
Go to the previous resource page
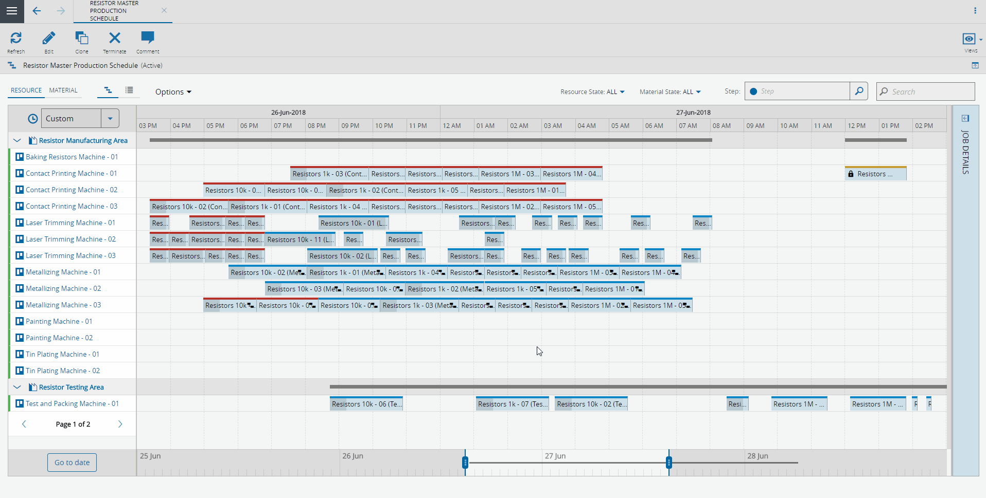[24, 424]
